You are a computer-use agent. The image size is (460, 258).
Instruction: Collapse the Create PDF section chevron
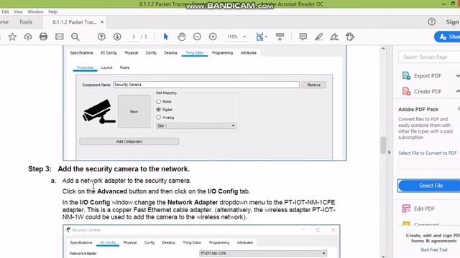tap(458, 92)
